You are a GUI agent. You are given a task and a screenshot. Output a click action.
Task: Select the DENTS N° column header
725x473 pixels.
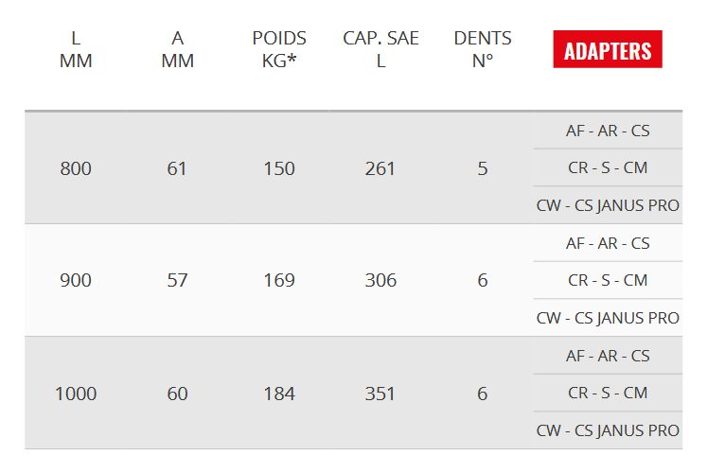[x=483, y=50]
